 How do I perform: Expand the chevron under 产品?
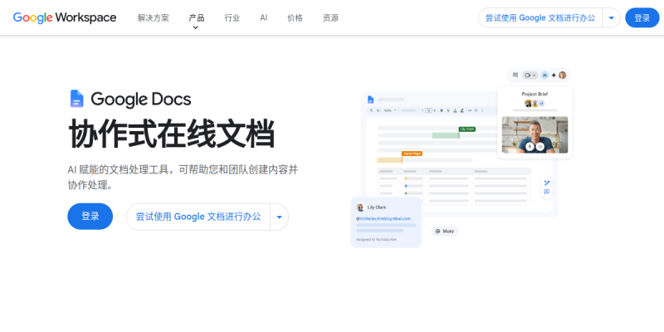pos(196,27)
